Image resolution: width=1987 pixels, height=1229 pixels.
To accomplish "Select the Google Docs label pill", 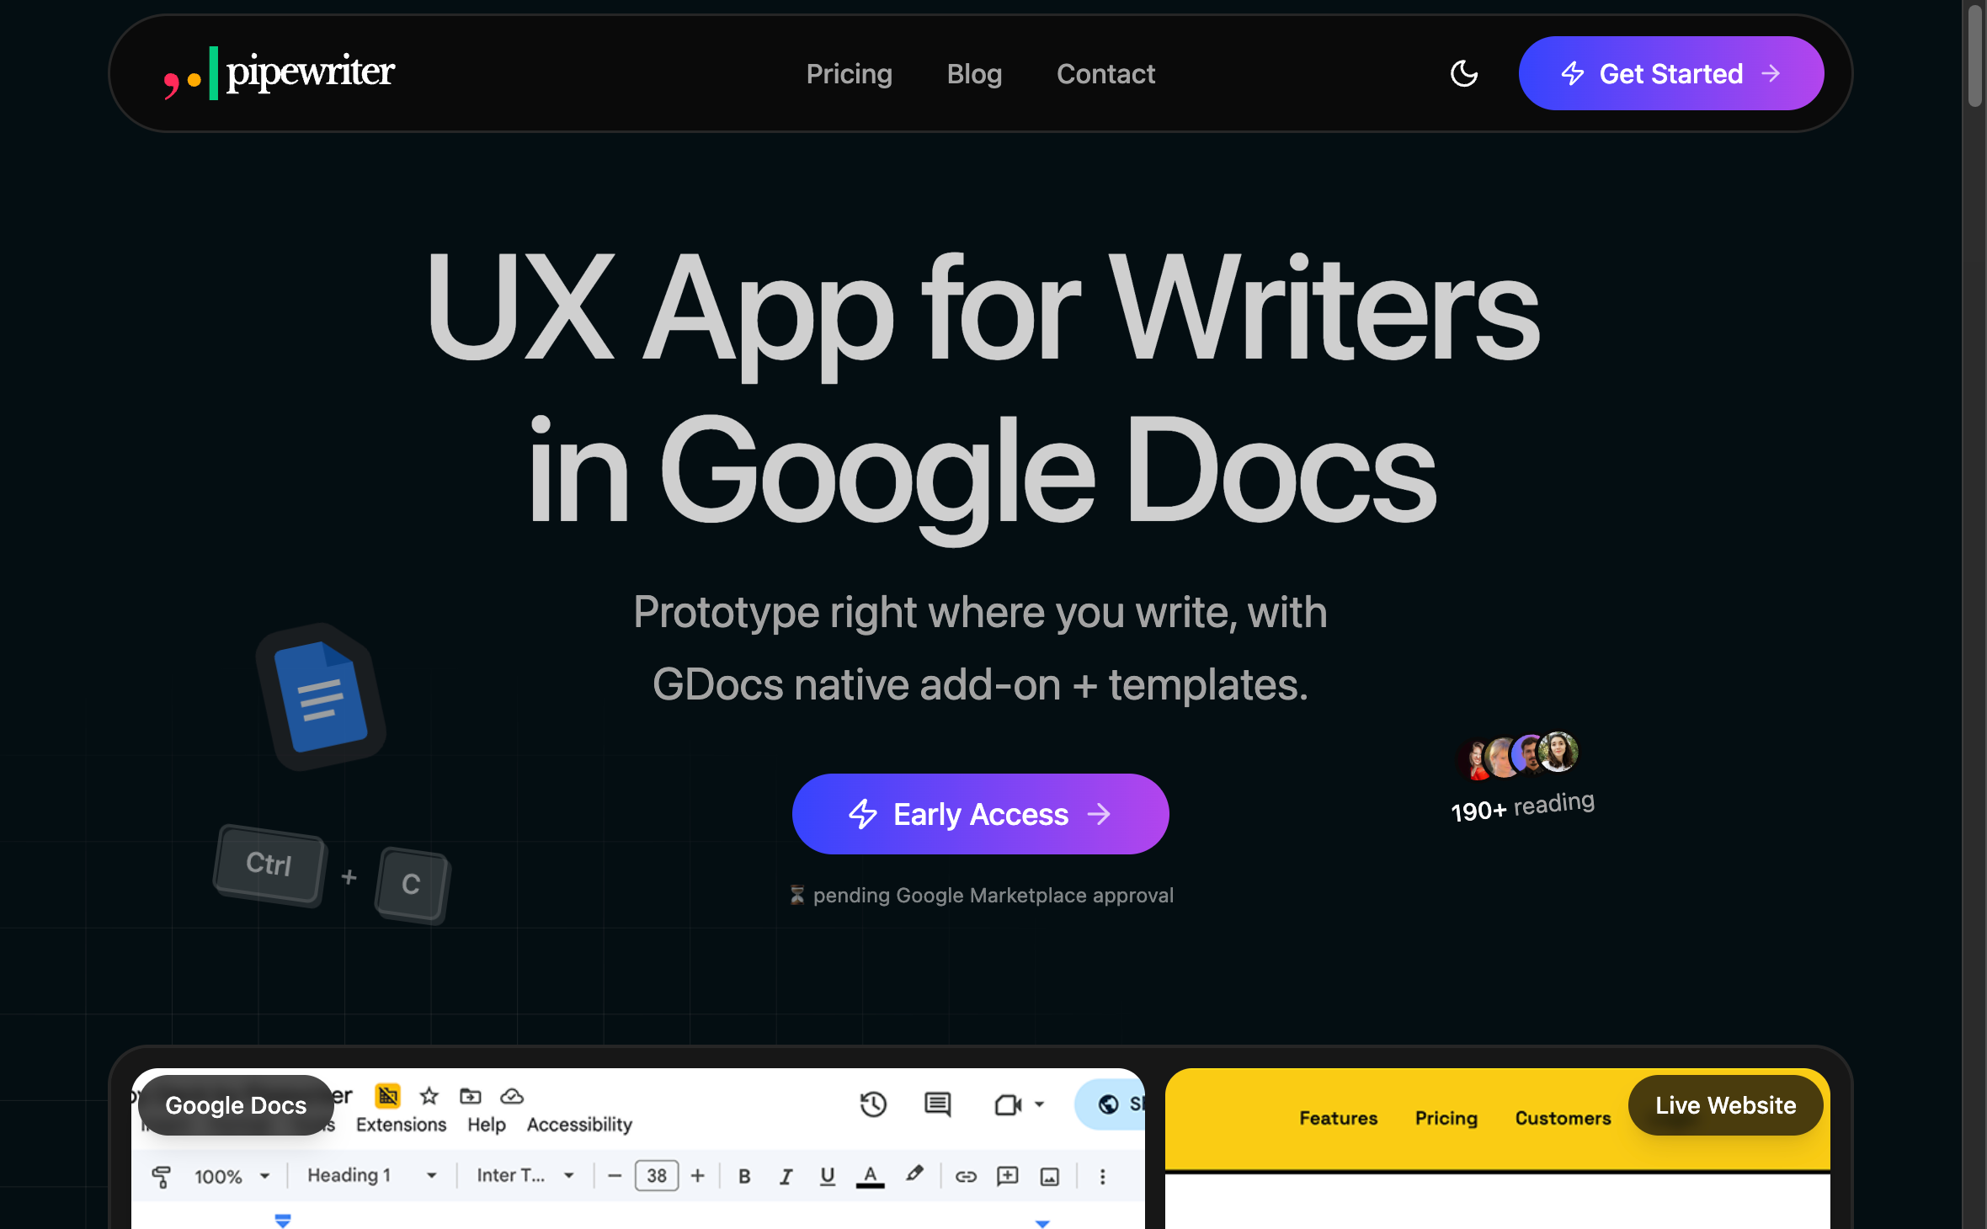I will (x=236, y=1105).
